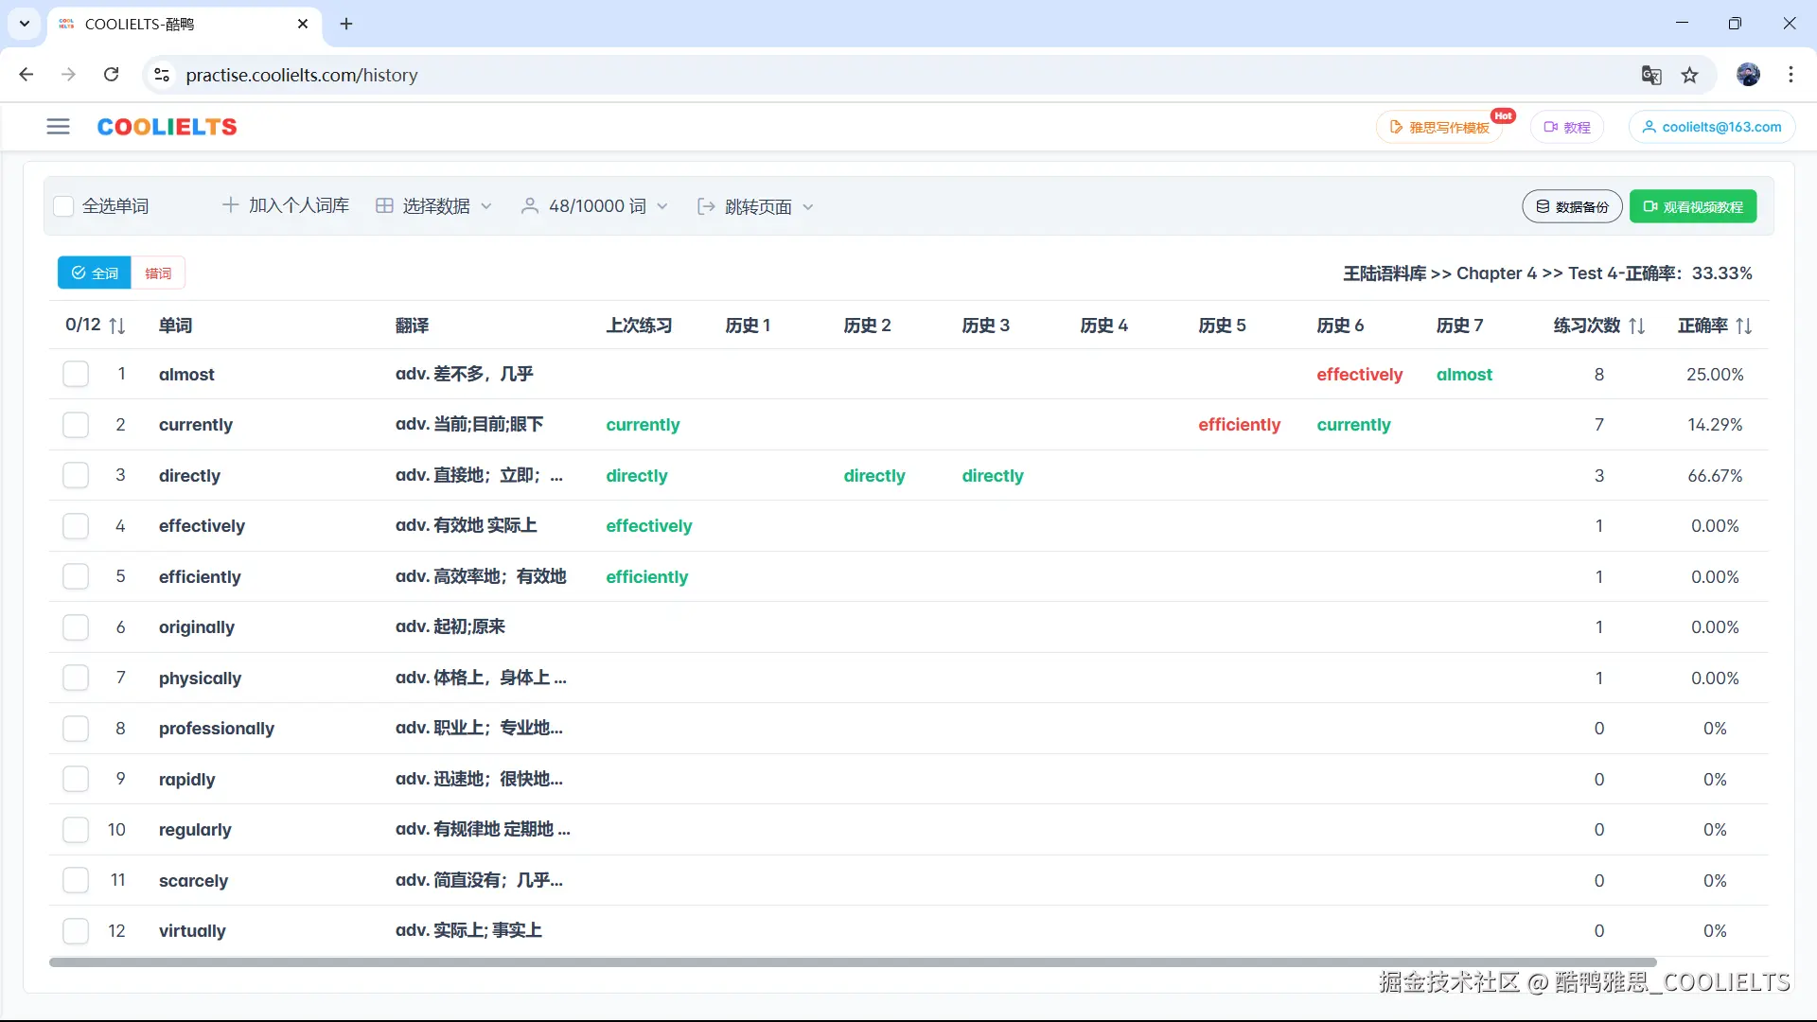Check the box for efficiently
The height and width of the screenshot is (1022, 1817).
[76, 576]
